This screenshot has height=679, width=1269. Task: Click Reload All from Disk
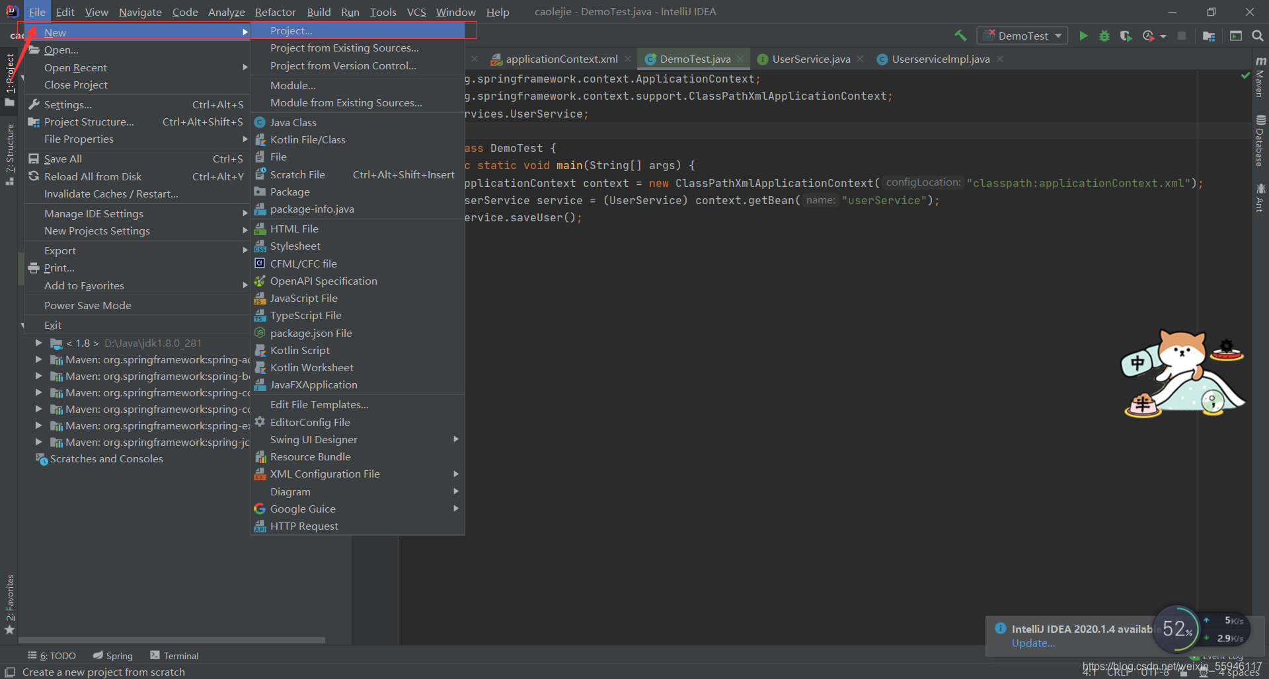point(137,176)
